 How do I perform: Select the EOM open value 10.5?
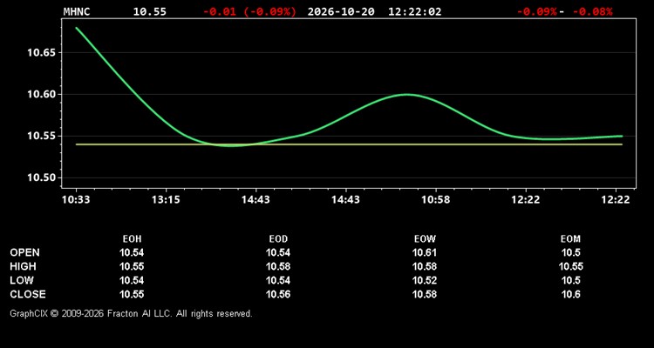pyautogui.click(x=570, y=252)
